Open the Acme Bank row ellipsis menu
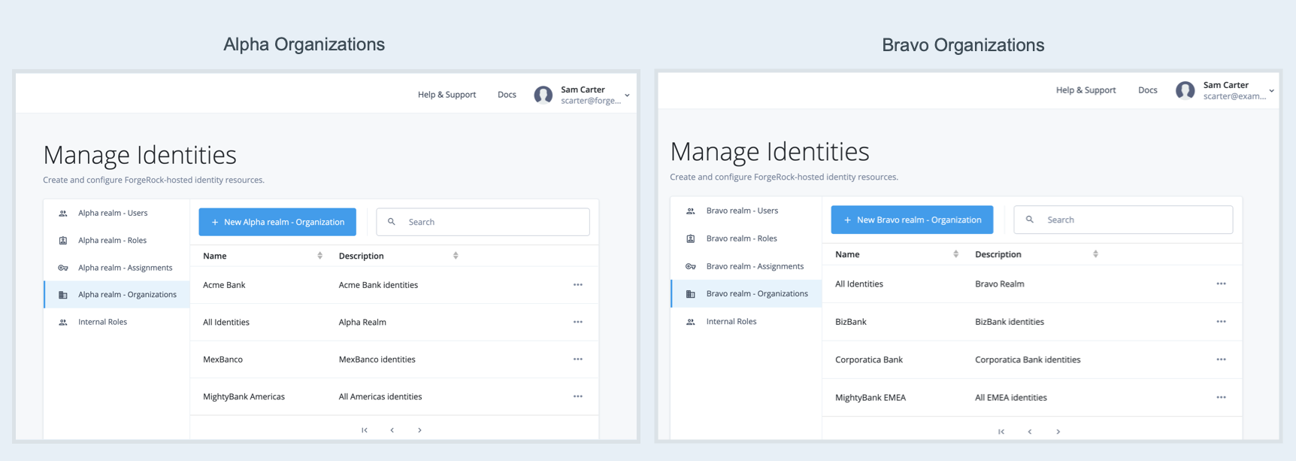This screenshot has width=1296, height=461. click(577, 285)
